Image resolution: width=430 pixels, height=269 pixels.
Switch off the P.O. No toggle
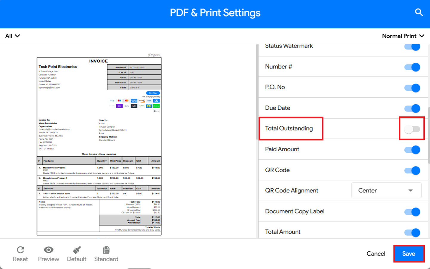412,88
